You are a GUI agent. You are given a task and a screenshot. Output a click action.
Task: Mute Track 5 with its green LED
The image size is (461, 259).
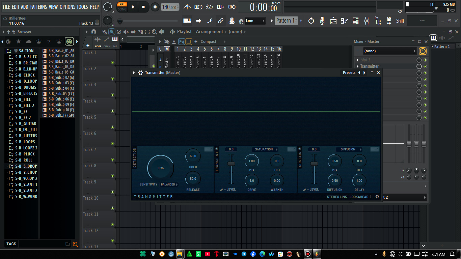click(113, 127)
